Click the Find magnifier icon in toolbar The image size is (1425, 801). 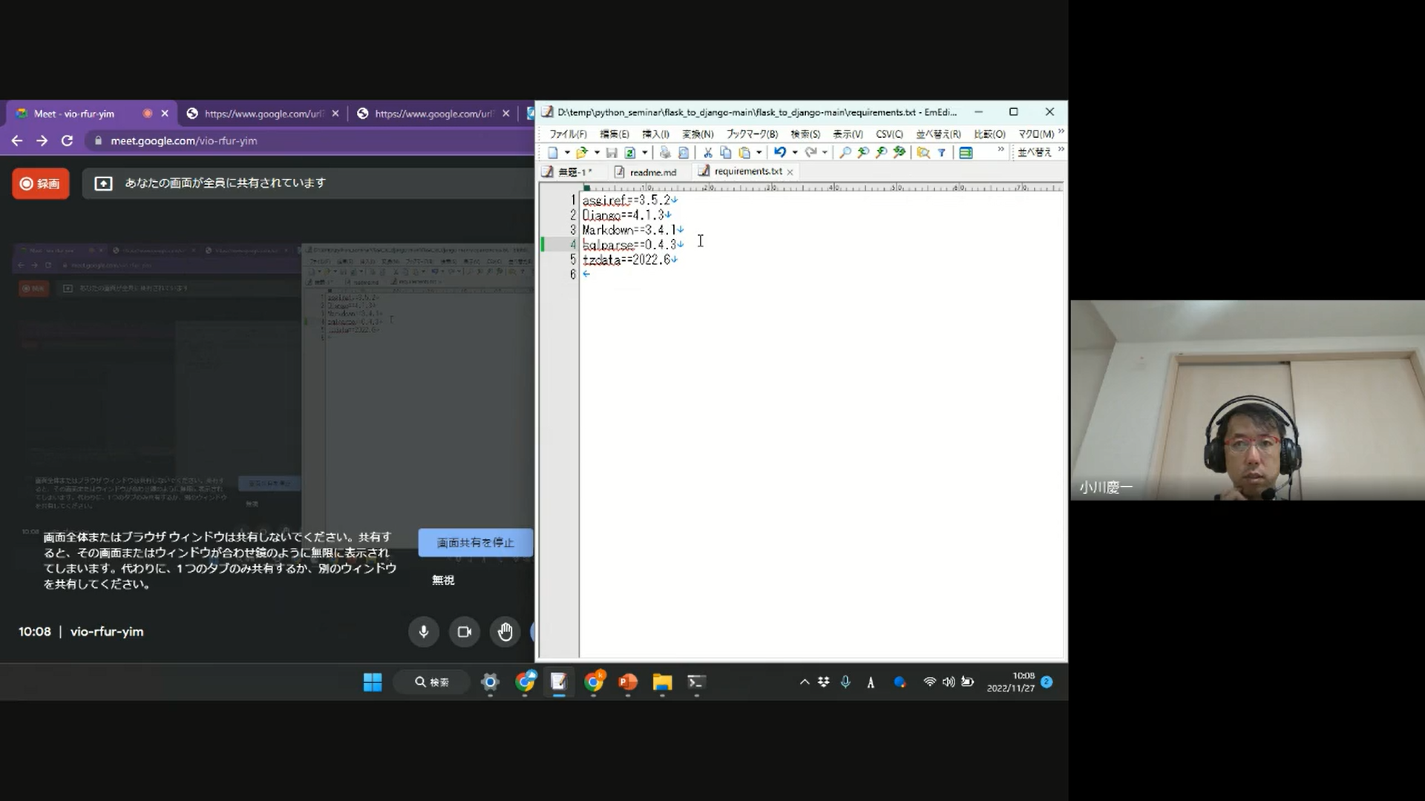(x=845, y=153)
